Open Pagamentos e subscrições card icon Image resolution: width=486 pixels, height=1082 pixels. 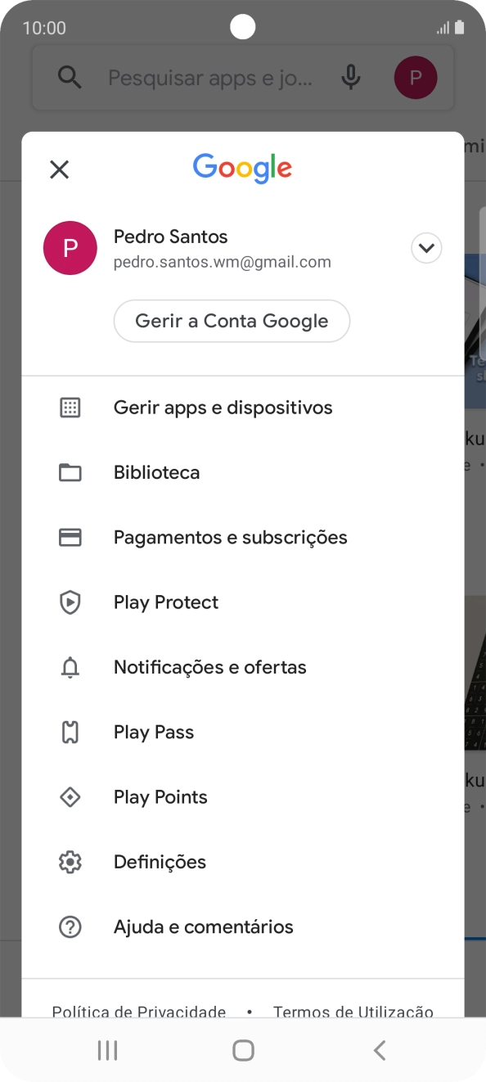click(70, 537)
